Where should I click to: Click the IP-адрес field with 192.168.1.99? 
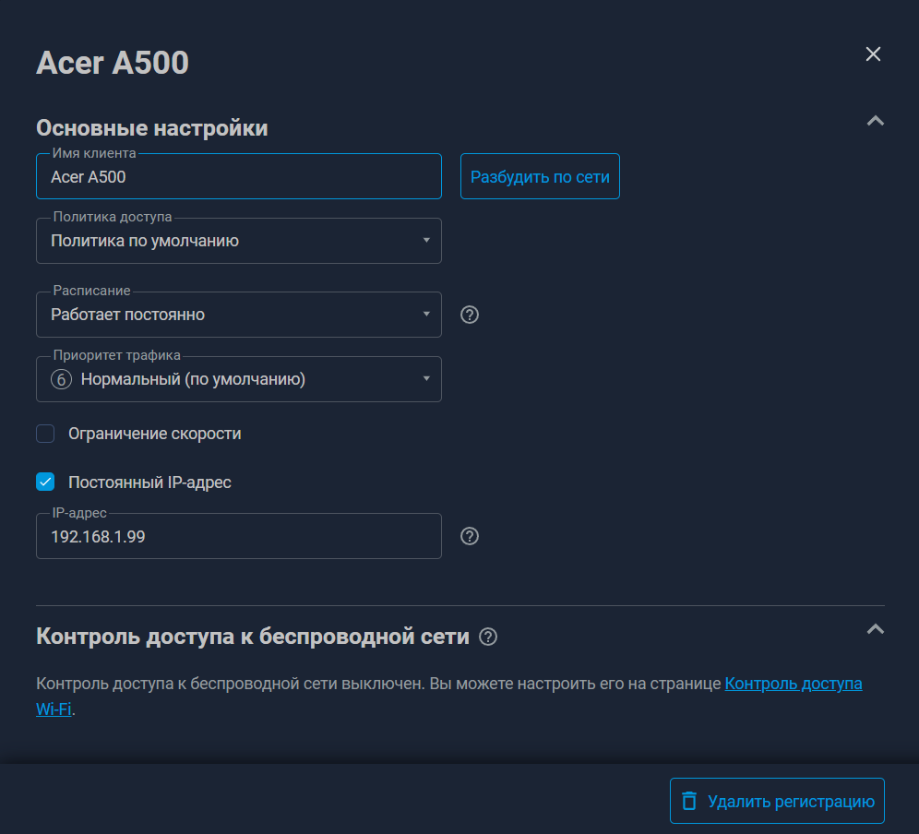point(239,536)
